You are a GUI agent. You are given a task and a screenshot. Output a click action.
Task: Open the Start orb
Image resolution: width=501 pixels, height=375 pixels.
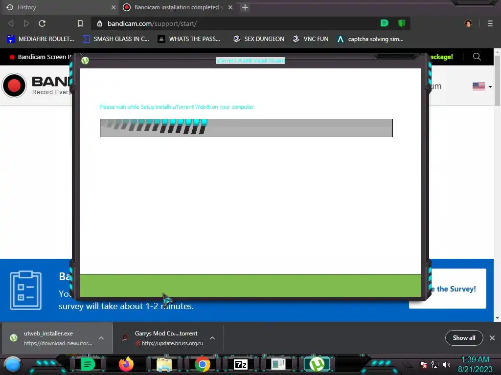(13, 364)
